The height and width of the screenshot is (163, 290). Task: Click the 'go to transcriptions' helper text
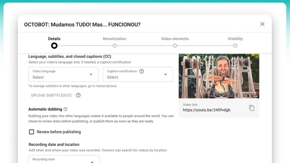tap(72, 86)
